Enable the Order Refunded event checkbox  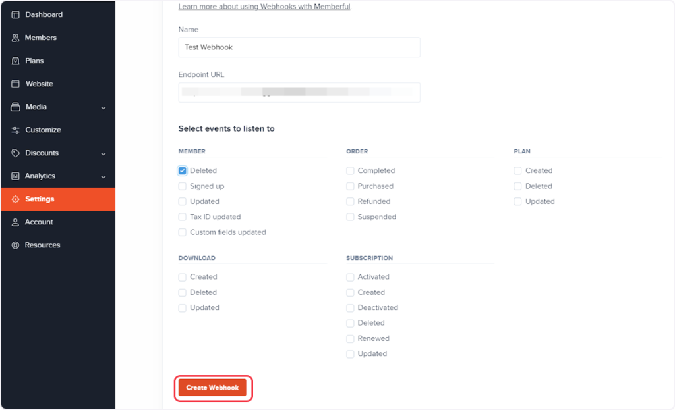(350, 201)
